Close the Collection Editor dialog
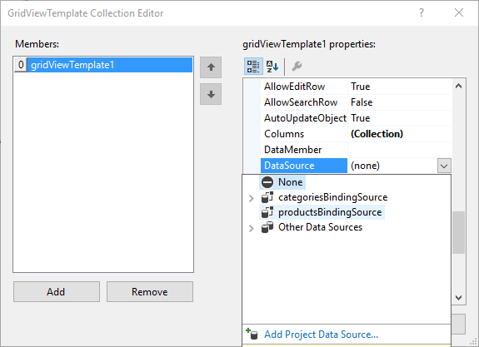This screenshot has height=347, width=479. coord(459,12)
